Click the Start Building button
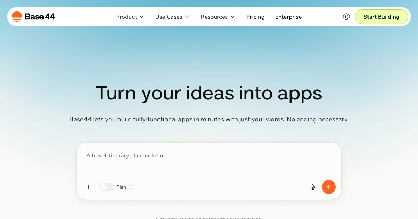 381,17
